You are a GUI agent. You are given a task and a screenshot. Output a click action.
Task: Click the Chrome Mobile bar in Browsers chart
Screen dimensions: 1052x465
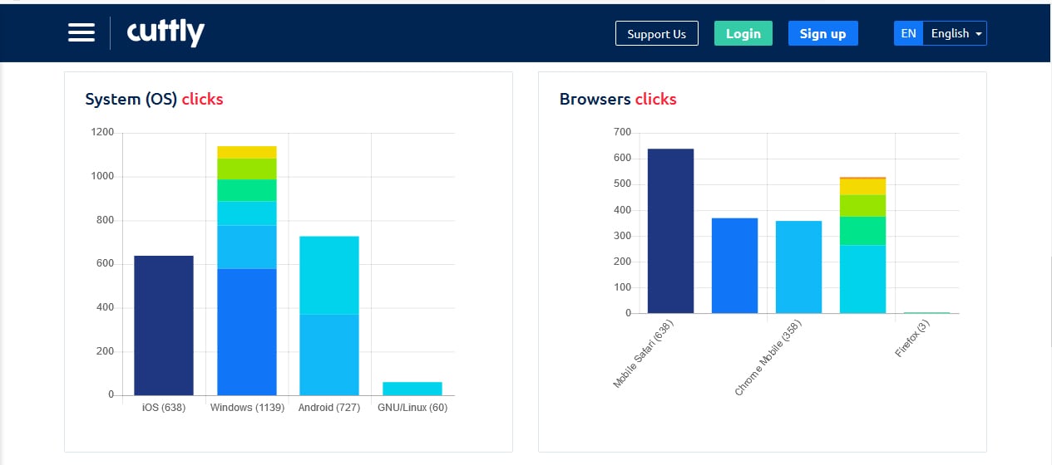point(798,267)
